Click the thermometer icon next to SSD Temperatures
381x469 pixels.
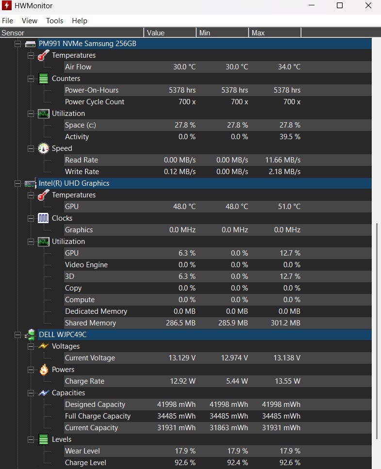(x=44, y=55)
